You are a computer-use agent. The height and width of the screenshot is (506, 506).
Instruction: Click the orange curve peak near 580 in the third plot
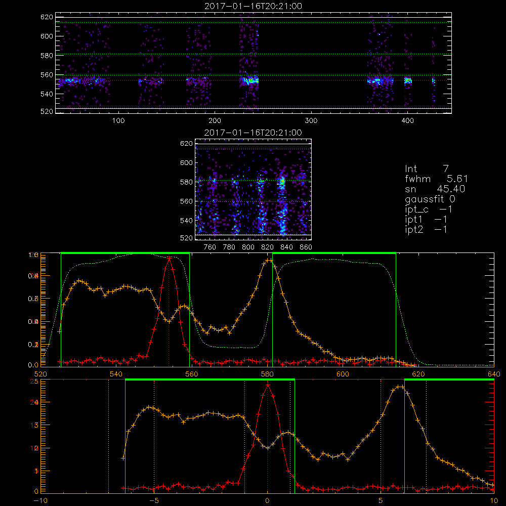coord(269,260)
